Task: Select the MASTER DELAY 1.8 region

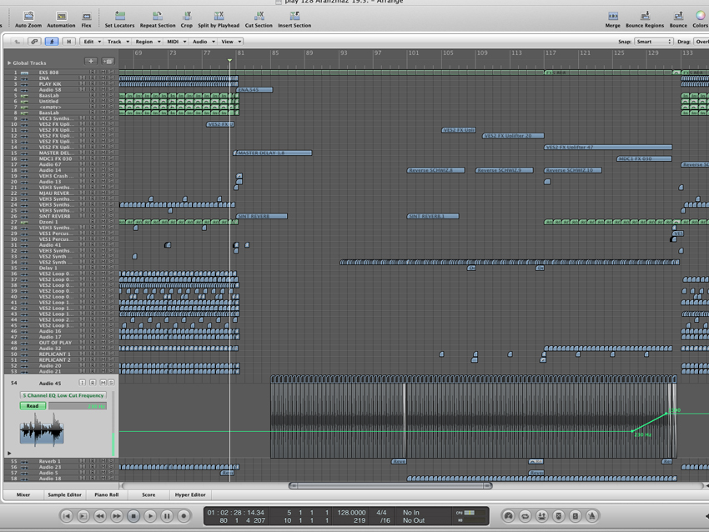Action: (x=273, y=153)
